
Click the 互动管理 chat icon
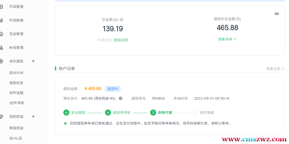pyautogui.click(x=1, y=34)
